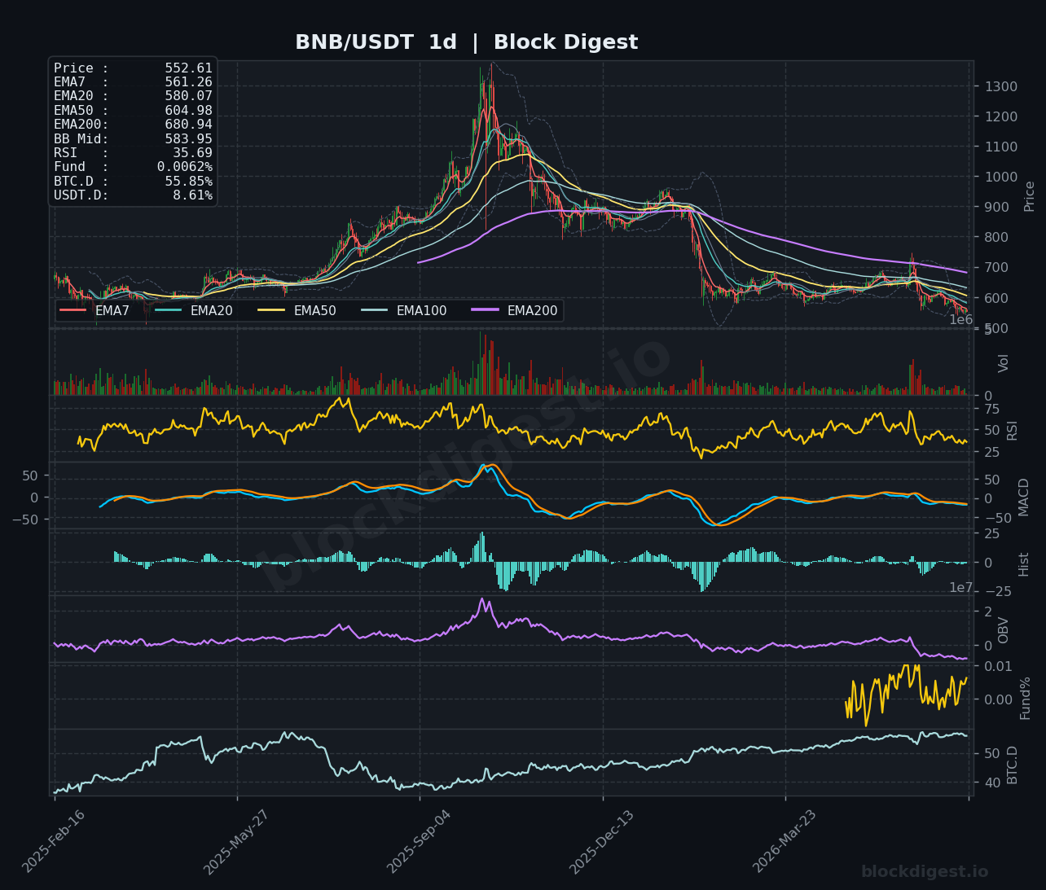Screen dimensions: 1046x890
Task: Select the 'EMA7 : 561.26' stats line
Action: click(133, 82)
